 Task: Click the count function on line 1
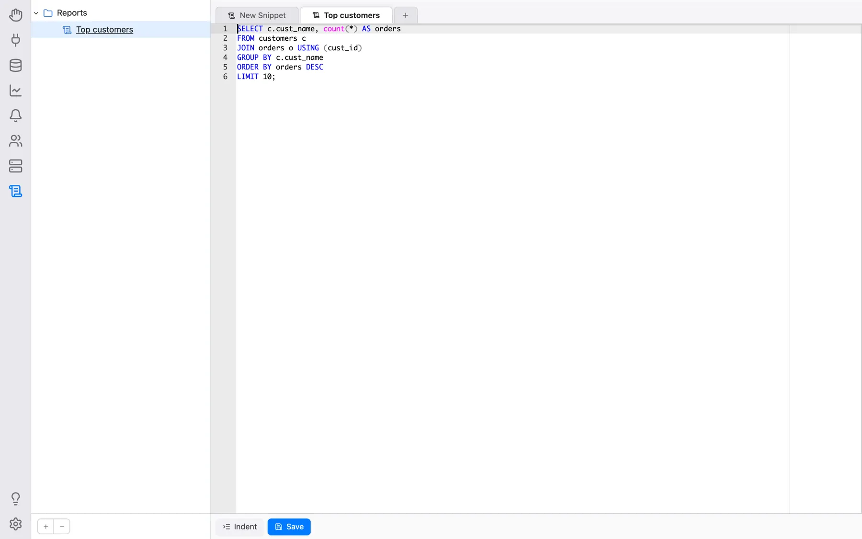point(334,29)
